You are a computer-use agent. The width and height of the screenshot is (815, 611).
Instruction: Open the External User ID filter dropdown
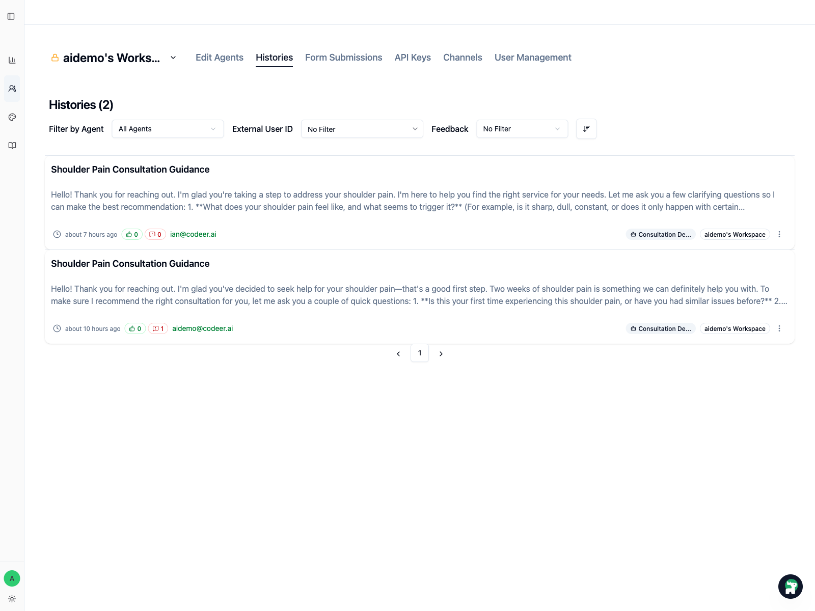coord(362,129)
